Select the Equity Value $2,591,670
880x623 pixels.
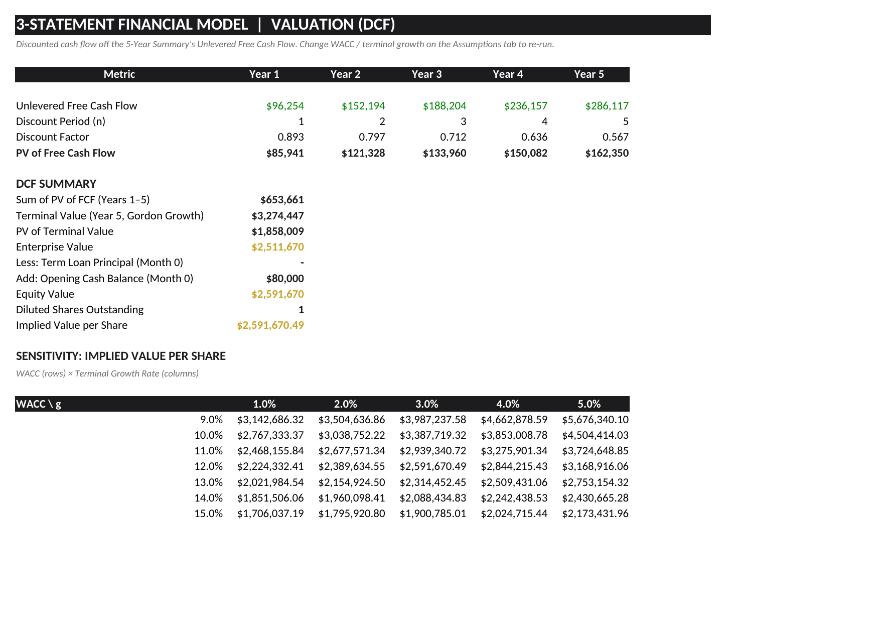278,294
